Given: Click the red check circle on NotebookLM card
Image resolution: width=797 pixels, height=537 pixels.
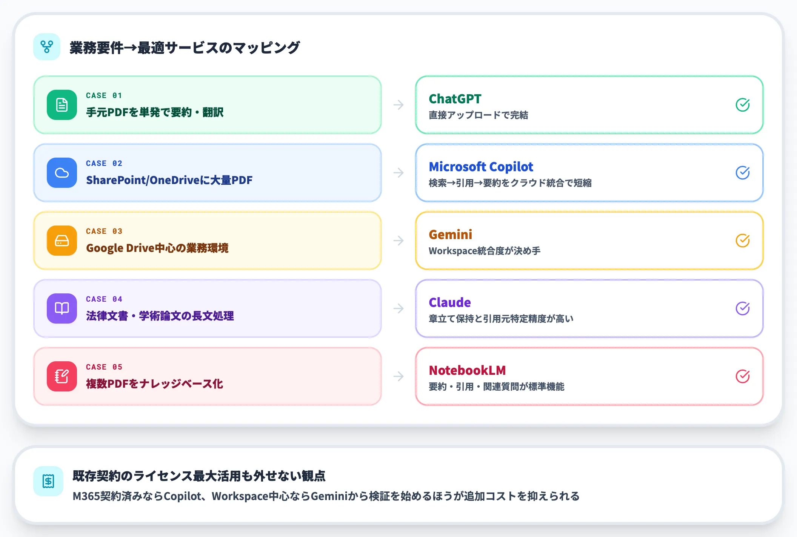Looking at the screenshot, I should pyautogui.click(x=743, y=376).
